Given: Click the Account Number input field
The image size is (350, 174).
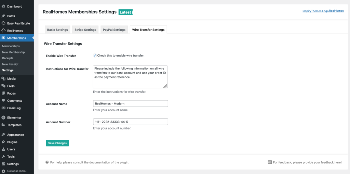Looking at the screenshot, I should pos(130,122).
